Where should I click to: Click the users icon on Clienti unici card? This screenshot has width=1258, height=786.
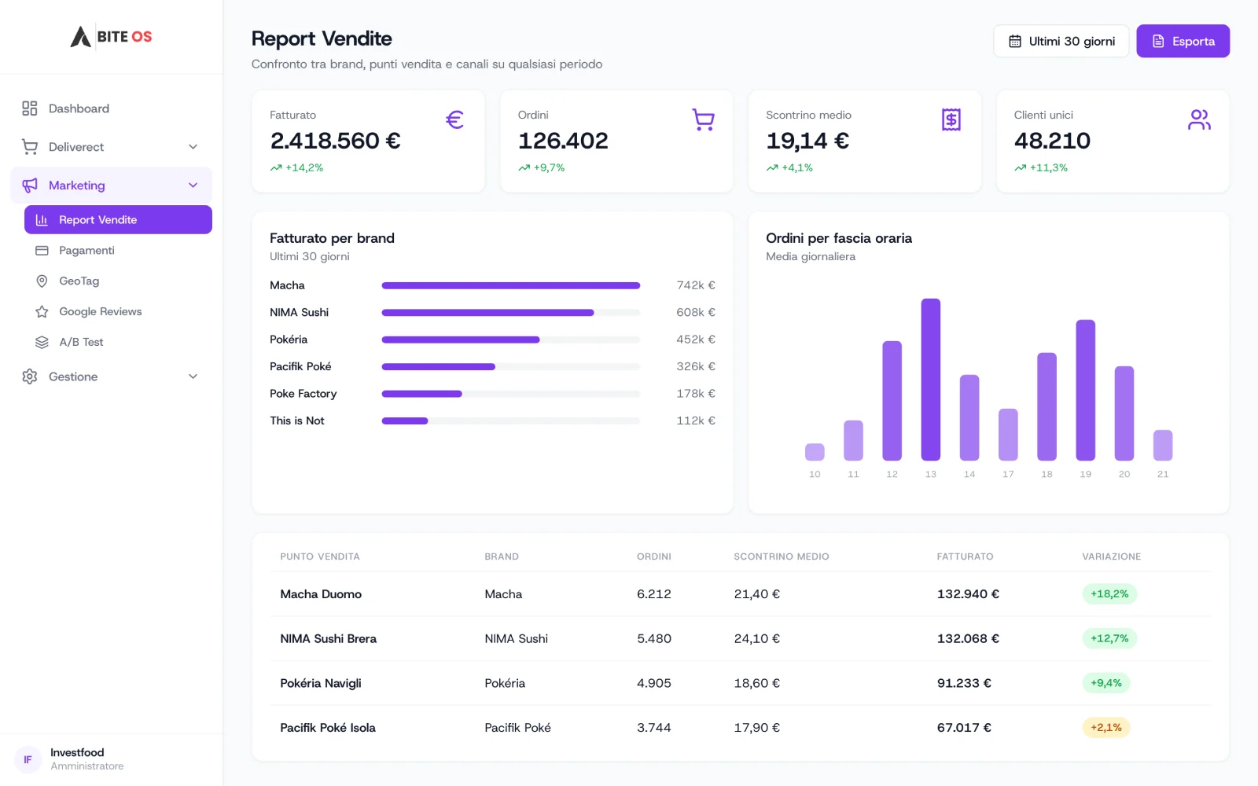tap(1199, 119)
